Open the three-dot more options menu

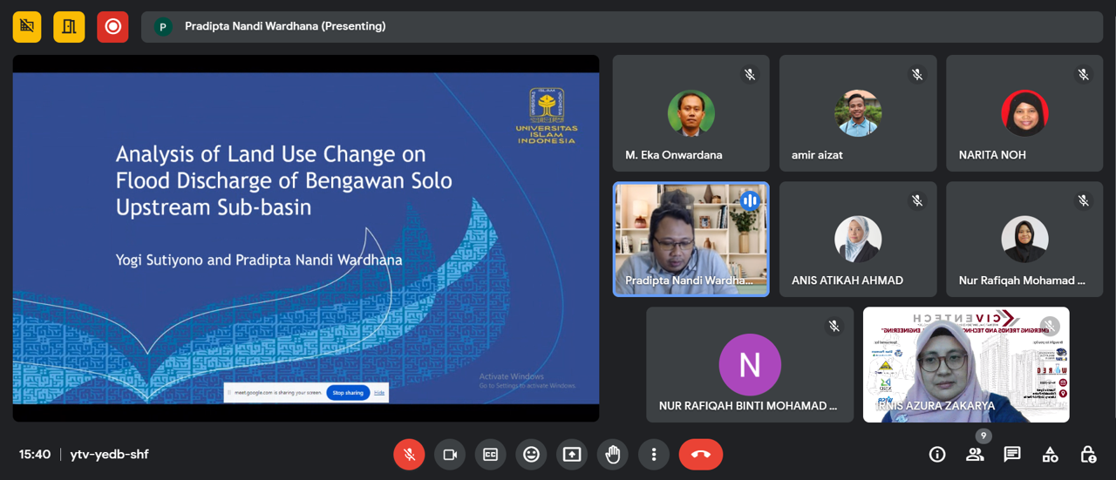(654, 454)
